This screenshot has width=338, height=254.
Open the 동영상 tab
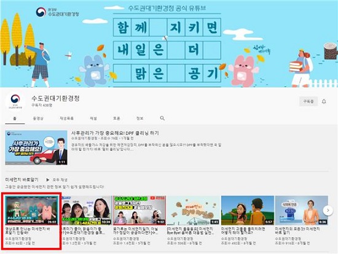(x=38, y=118)
